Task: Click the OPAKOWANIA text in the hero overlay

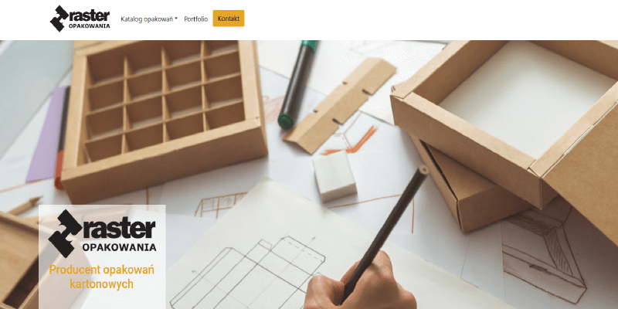Action: 120,247
